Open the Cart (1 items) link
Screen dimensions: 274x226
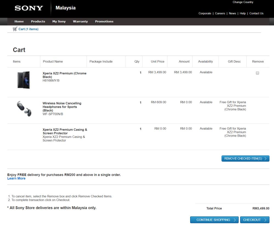click(x=28, y=29)
